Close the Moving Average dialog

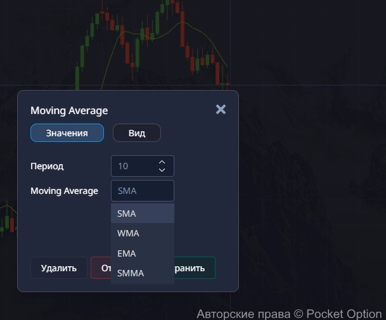coord(221,110)
